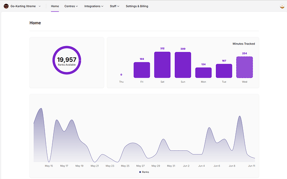
Task: Expand the Go-Karting Xtreme organization switcher
Action: pyautogui.click(x=40, y=6)
